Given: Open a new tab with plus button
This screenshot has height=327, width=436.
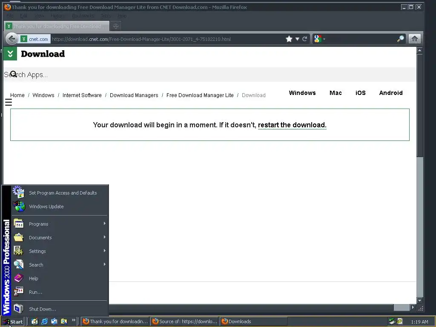Looking at the screenshot, I should (116, 26).
